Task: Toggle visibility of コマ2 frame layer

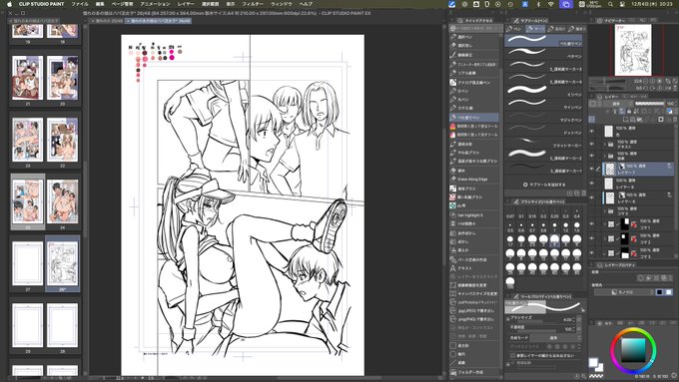Action: pos(592,238)
